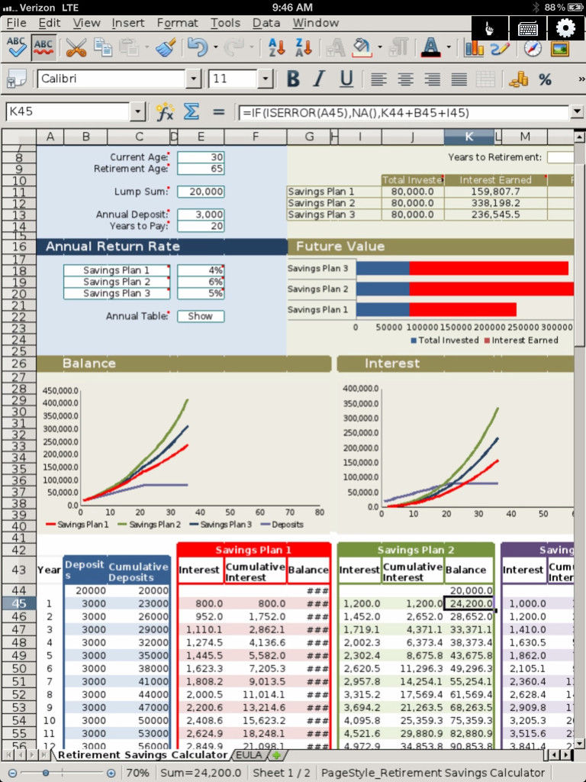This screenshot has height=782, width=586.
Task: Select row 45 header
Action: pyautogui.click(x=19, y=603)
